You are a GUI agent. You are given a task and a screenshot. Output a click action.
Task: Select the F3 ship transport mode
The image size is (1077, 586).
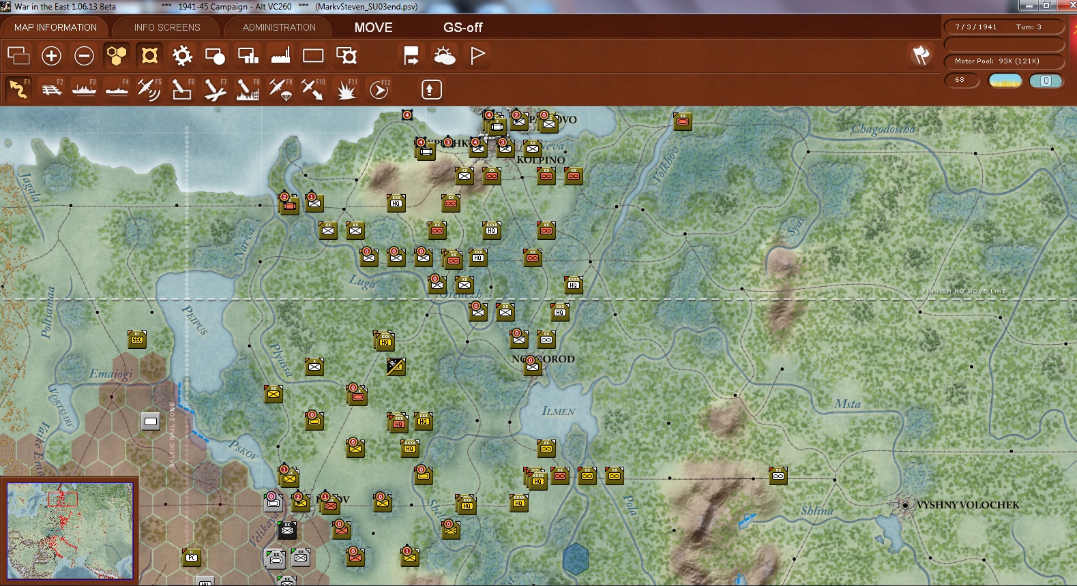(84, 89)
